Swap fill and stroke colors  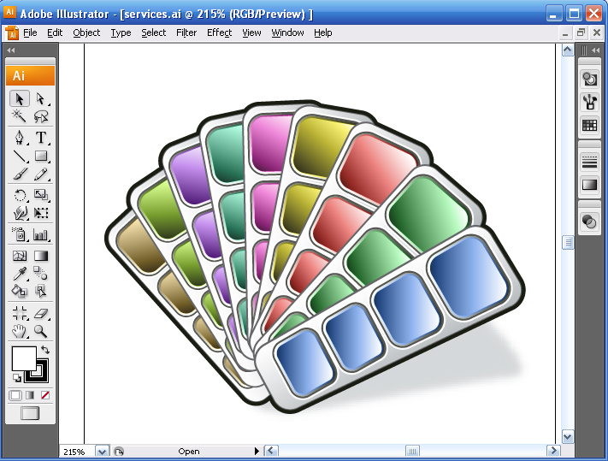pos(45,351)
